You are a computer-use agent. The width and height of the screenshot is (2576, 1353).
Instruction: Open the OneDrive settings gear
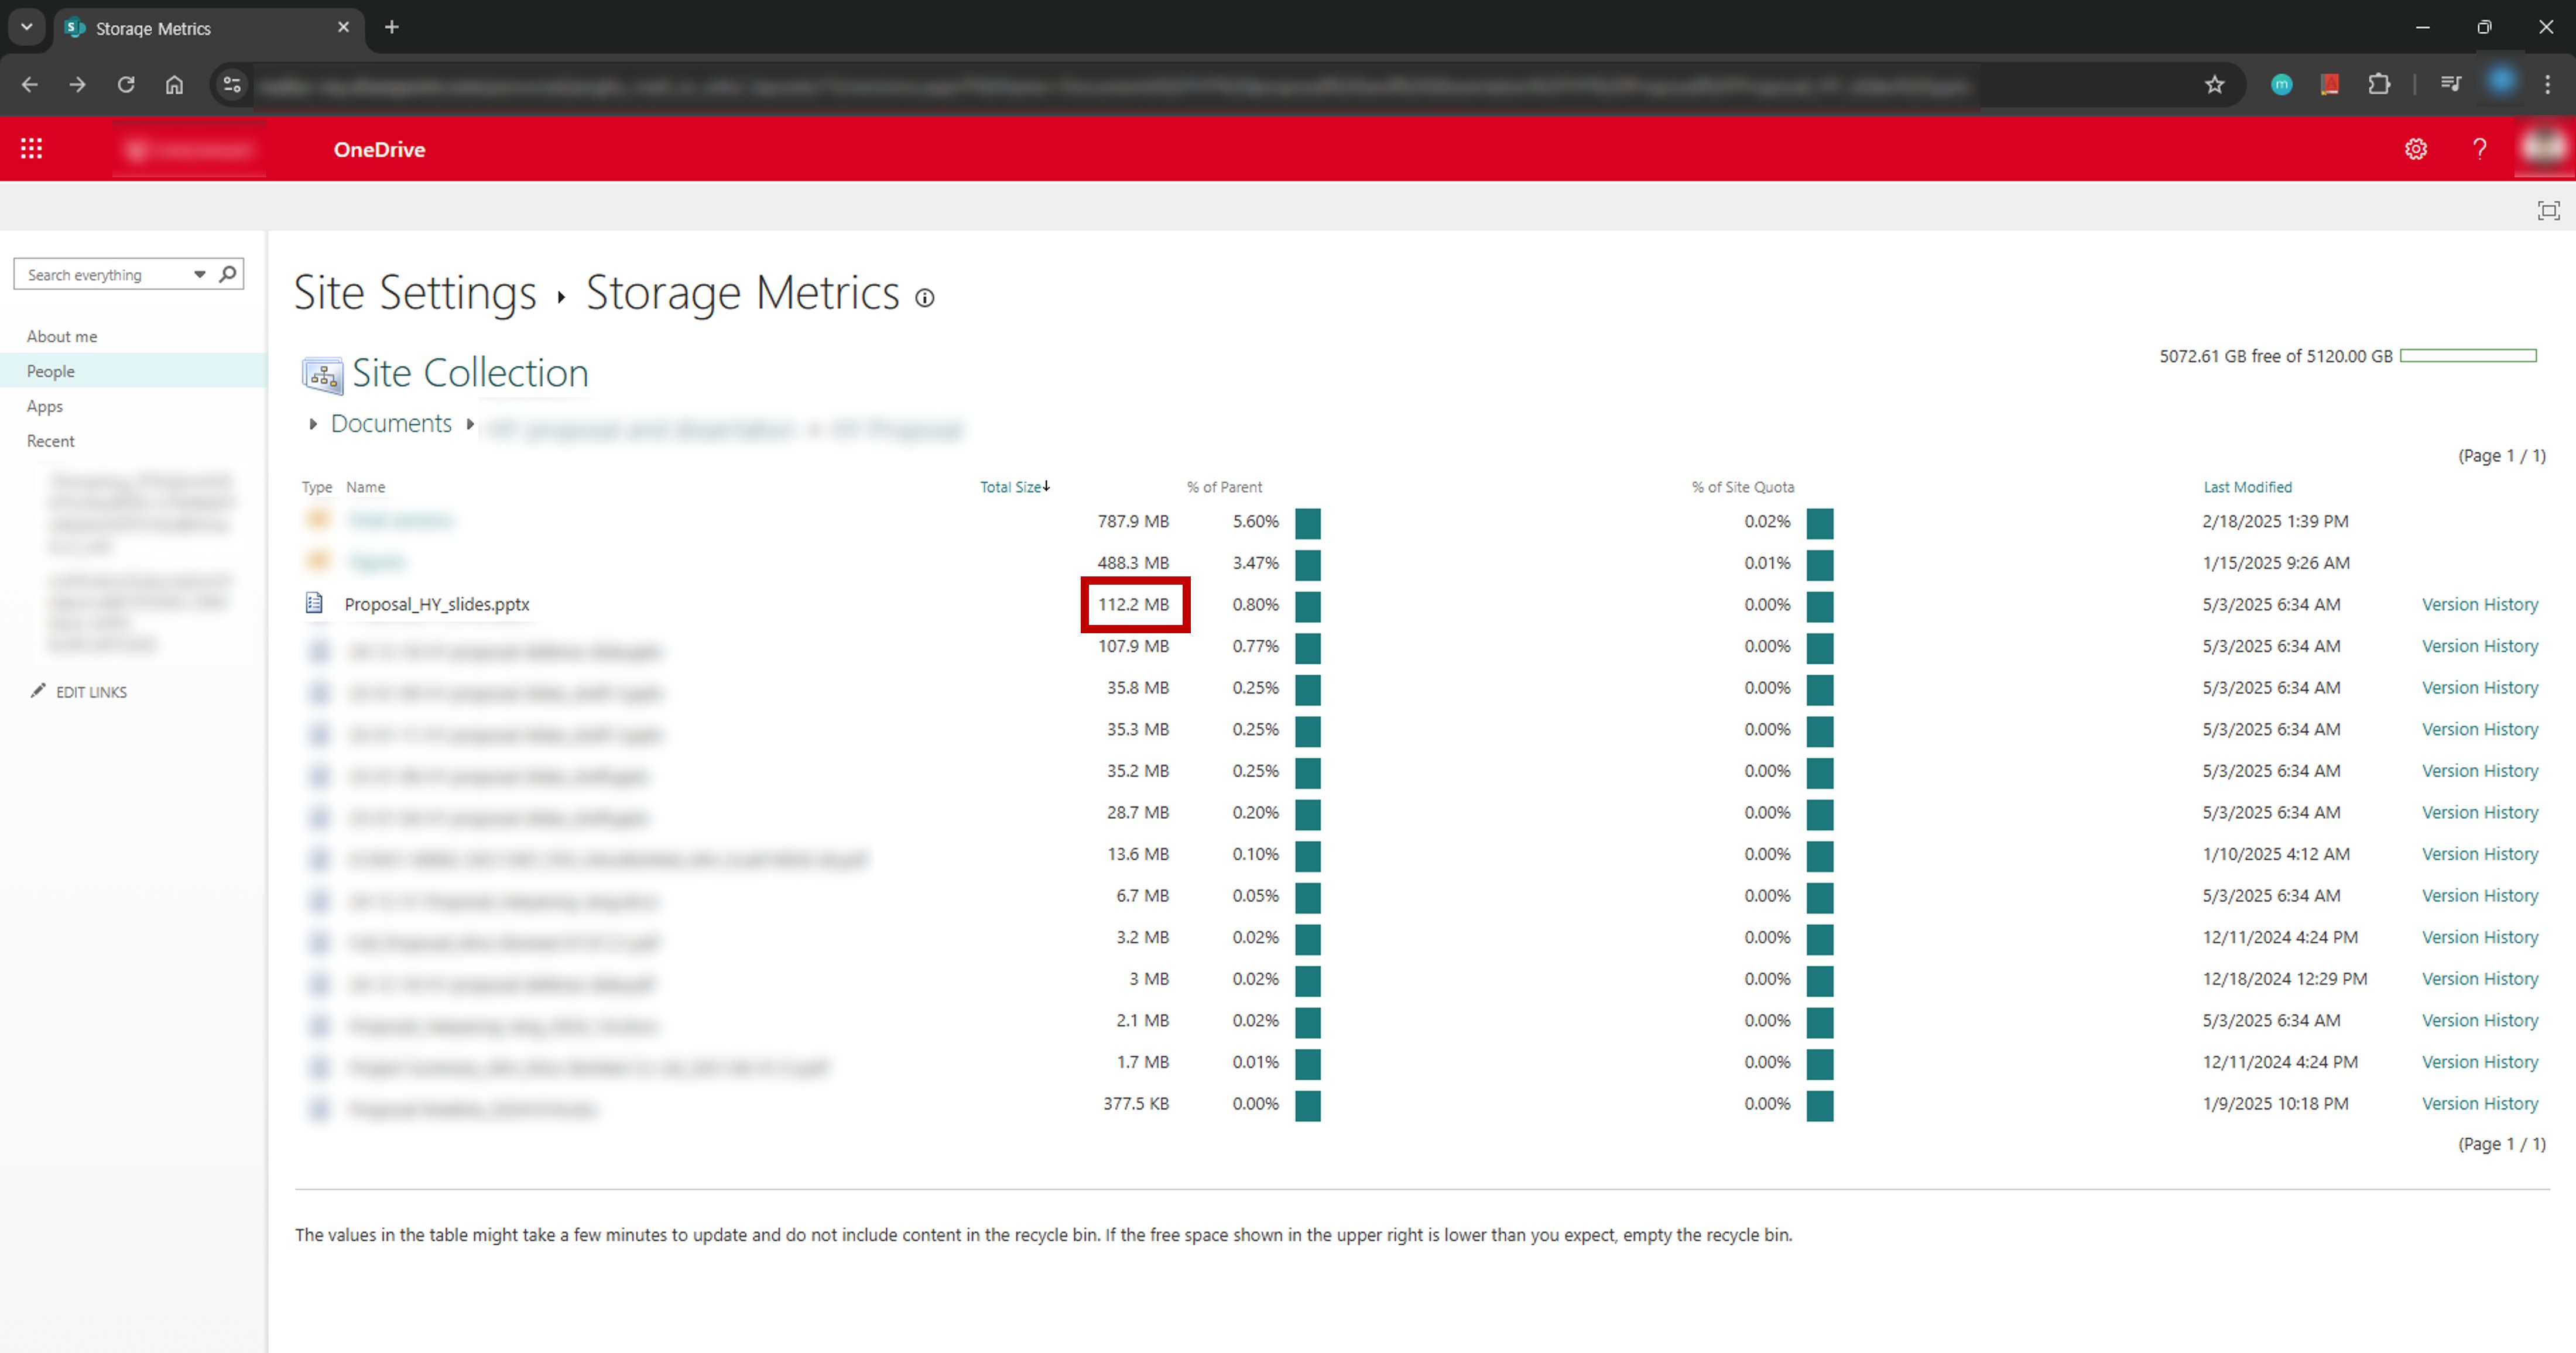point(2415,149)
